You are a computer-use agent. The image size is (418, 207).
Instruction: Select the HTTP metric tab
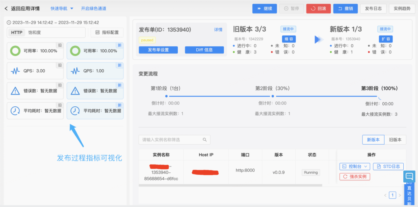tap(17, 33)
